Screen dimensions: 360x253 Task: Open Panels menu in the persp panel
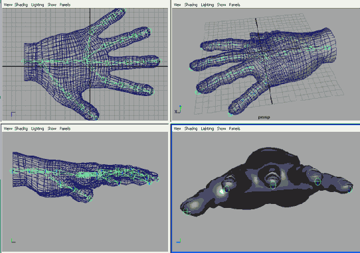point(234,5)
